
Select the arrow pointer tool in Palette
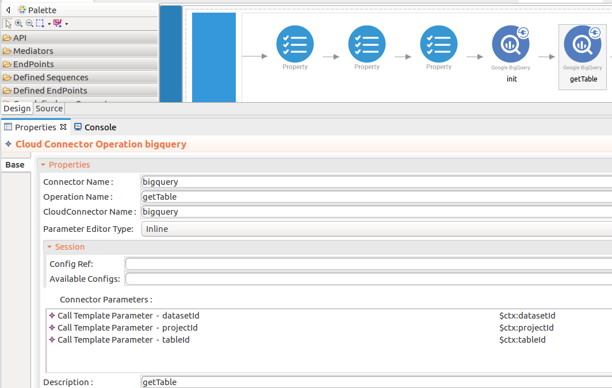8,24
